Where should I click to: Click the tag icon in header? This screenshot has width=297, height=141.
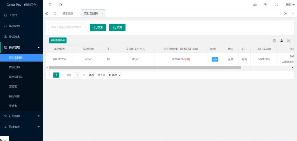(x=266, y=5)
